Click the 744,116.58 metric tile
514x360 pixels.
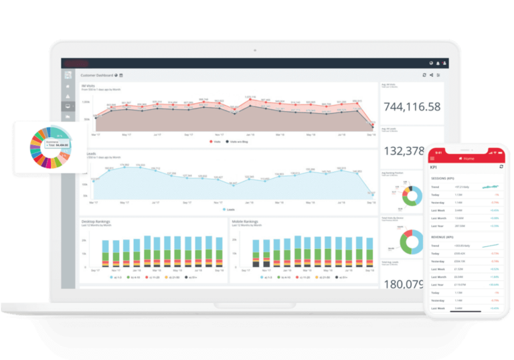click(412, 106)
